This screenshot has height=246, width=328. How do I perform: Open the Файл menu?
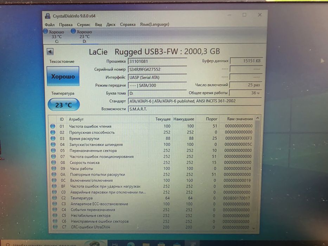pos(50,25)
